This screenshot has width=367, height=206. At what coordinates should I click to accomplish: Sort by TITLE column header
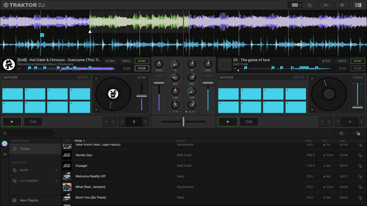80,141
